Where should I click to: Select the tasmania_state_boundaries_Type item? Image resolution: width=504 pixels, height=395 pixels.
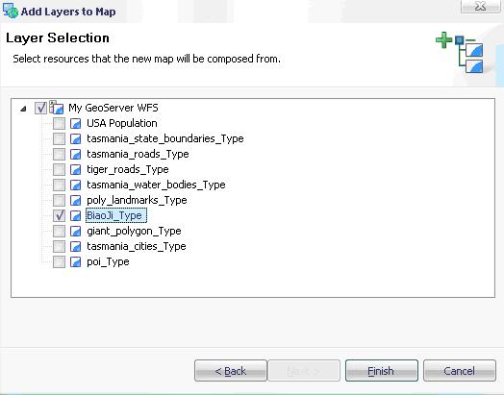point(165,138)
